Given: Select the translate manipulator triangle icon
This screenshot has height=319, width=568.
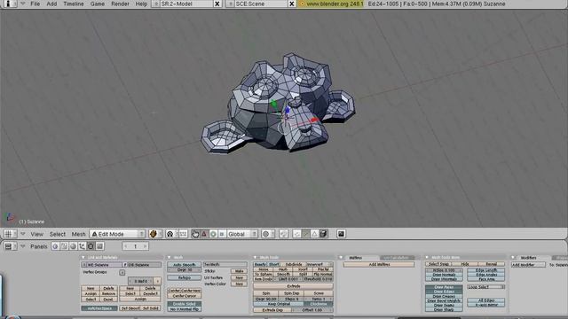Looking at the screenshot, I should (x=204, y=234).
